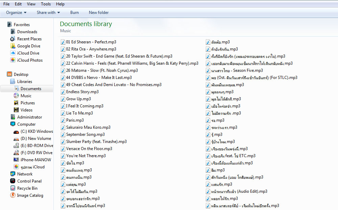Click the Google Drive icon
Viewport: 338px width, 210px height.
pos(13,46)
